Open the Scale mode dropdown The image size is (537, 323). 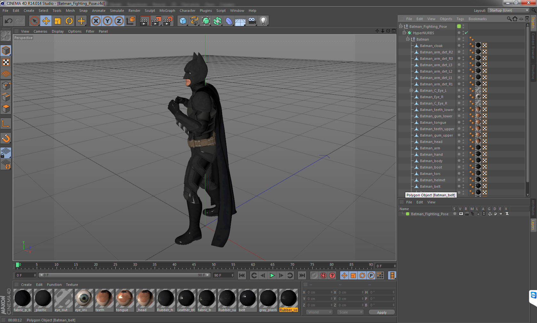coord(350,312)
